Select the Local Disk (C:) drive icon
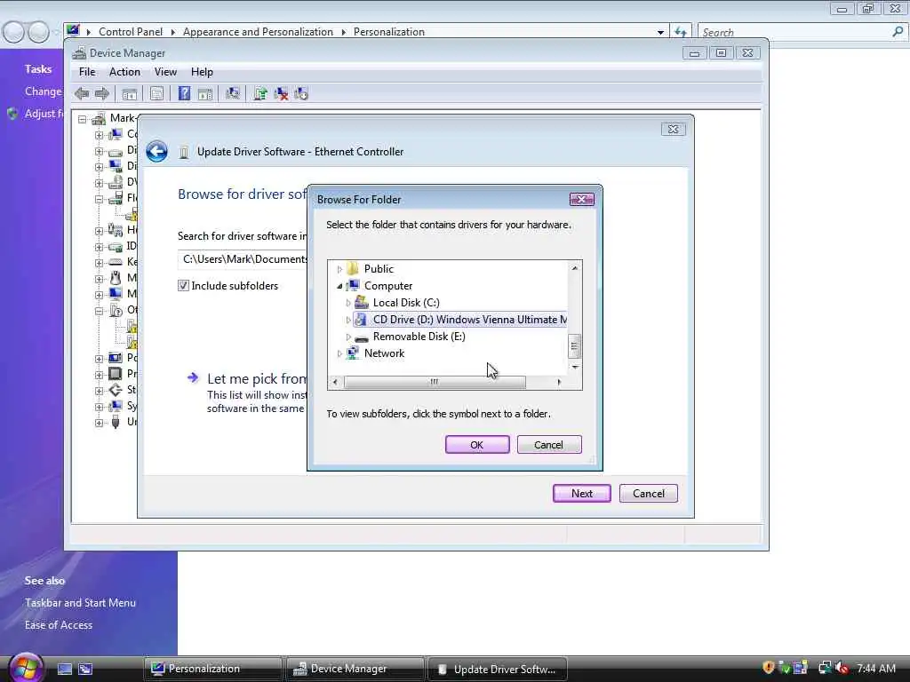Image resolution: width=910 pixels, height=682 pixels. pyautogui.click(x=362, y=302)
